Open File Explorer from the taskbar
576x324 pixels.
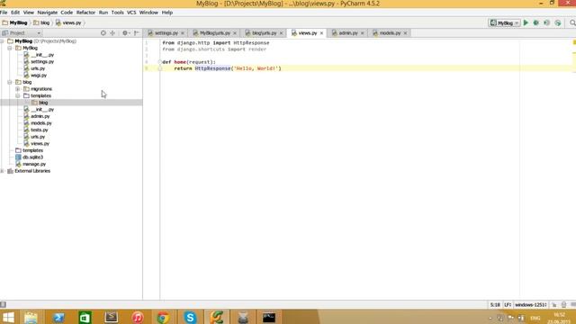31,318
